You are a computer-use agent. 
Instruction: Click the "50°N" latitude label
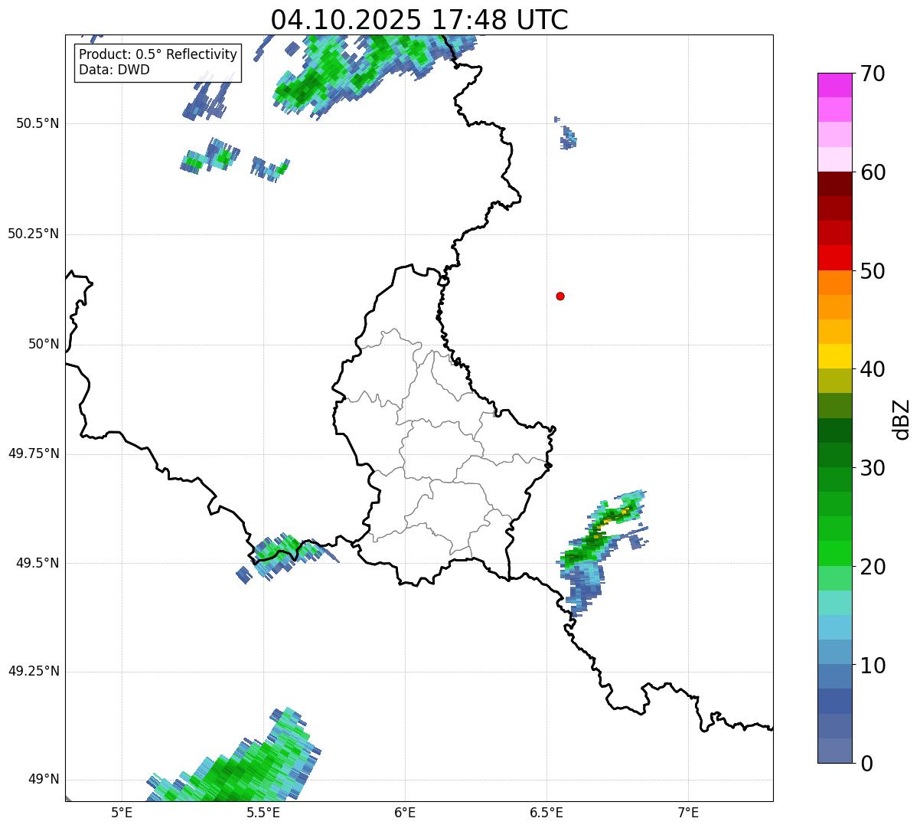tap(43, 344)
